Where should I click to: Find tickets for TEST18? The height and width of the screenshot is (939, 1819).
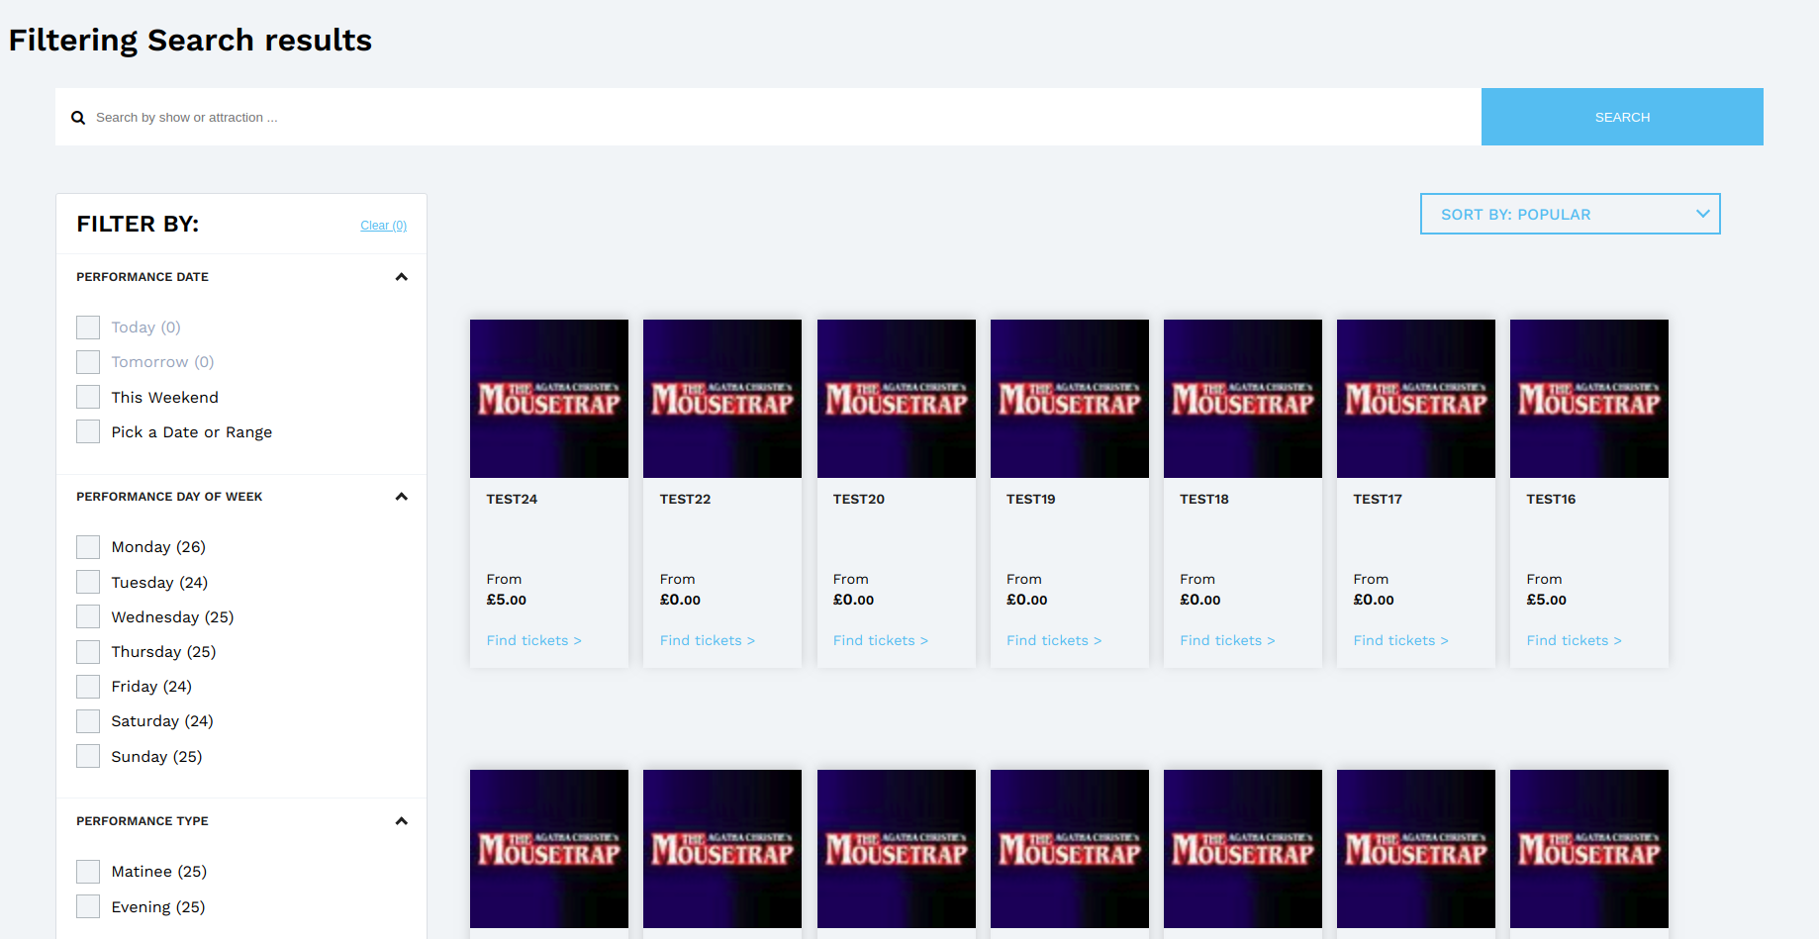(1227, 641)
